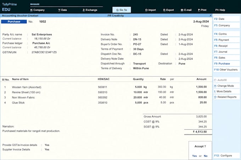Click HSN code 350610
241x160 pixels.
pyautogui.click(x=102, y=103)
